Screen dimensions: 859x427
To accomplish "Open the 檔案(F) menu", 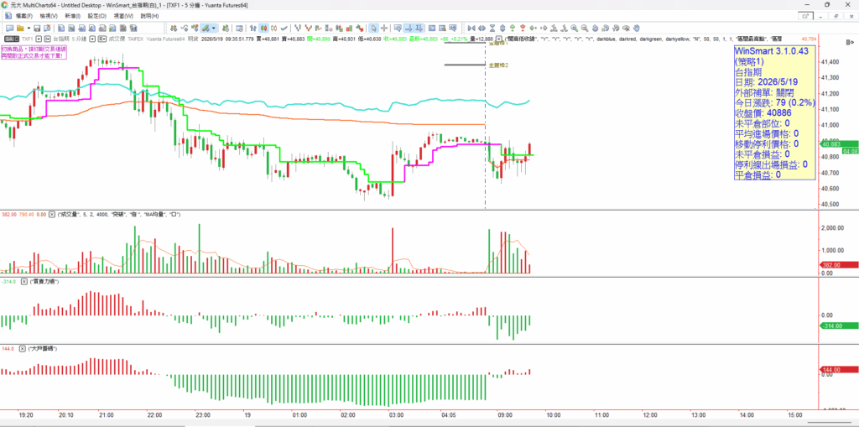I will 24,16.
